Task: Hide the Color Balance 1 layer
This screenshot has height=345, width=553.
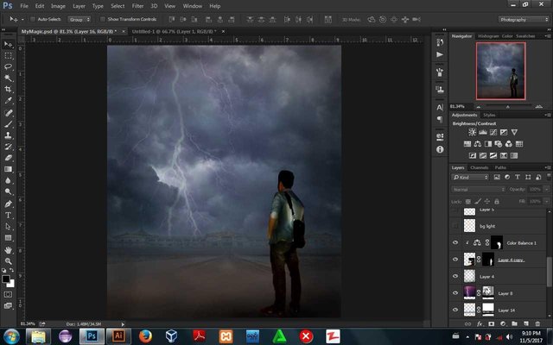Action: pos(455,243)
